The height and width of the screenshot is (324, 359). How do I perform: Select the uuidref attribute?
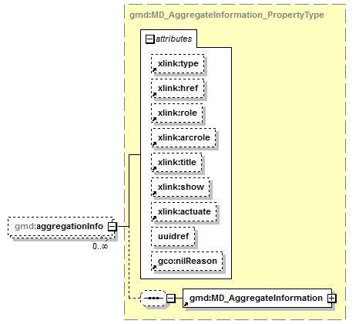click(x=173, y=236)
